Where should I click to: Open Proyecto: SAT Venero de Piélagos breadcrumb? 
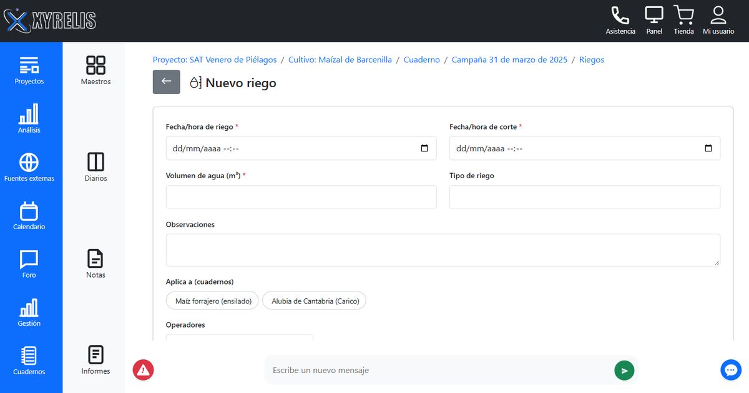pyautogui.click(x=215, y=60)
